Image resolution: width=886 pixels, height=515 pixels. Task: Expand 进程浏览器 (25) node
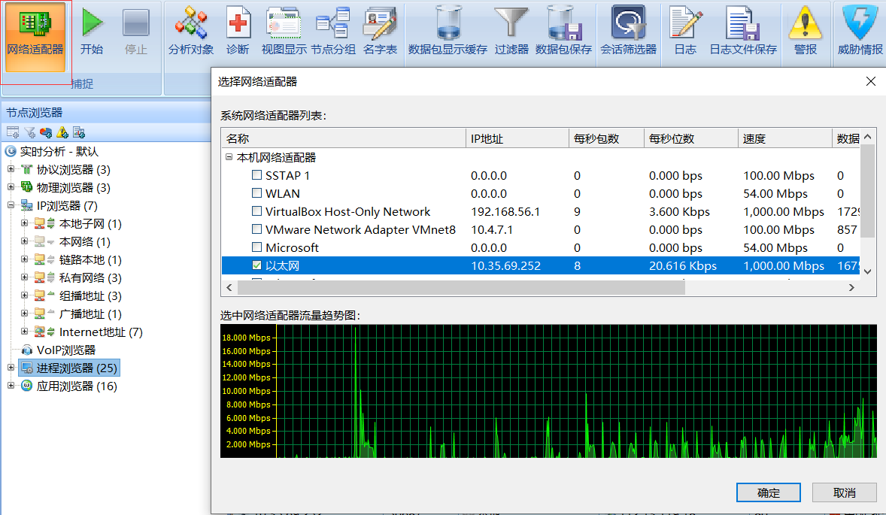(11, 368)
